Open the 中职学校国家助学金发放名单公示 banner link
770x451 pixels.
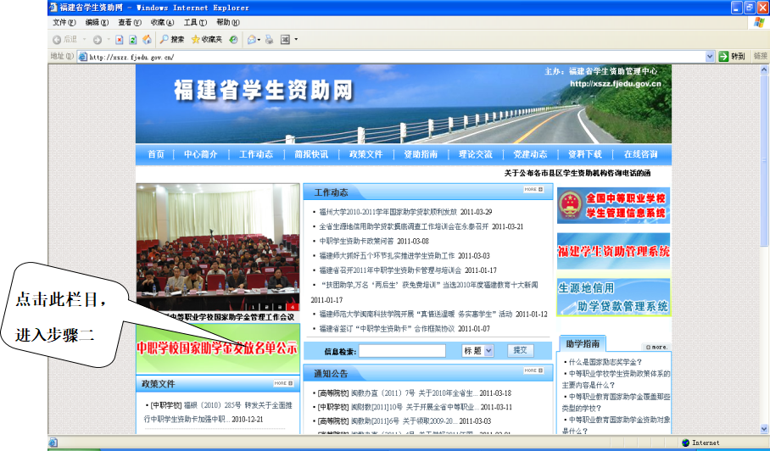pyautogui.click(x=217, y=348)
